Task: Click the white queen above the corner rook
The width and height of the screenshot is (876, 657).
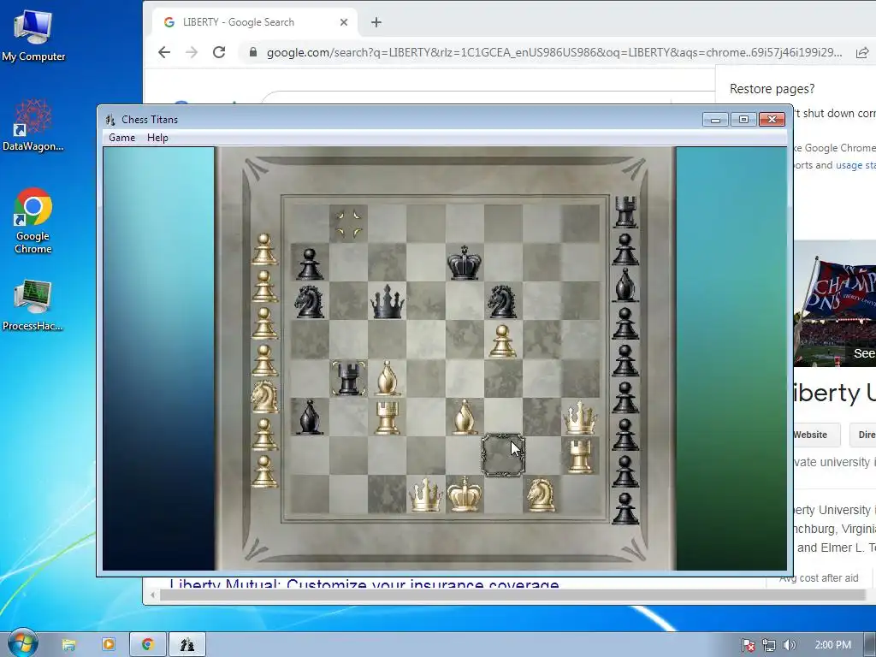Action: tap(580, 417)
